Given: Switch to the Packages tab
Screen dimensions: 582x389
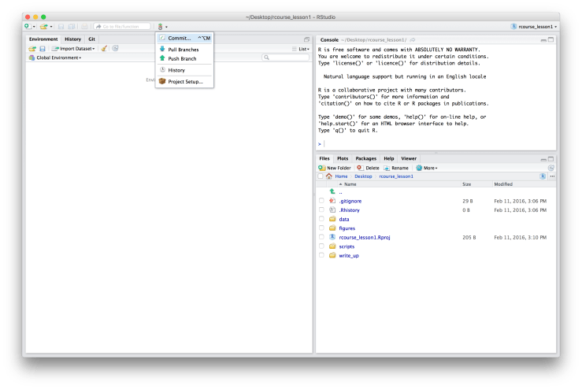Looking at the screenshot, I should [366, 158].
